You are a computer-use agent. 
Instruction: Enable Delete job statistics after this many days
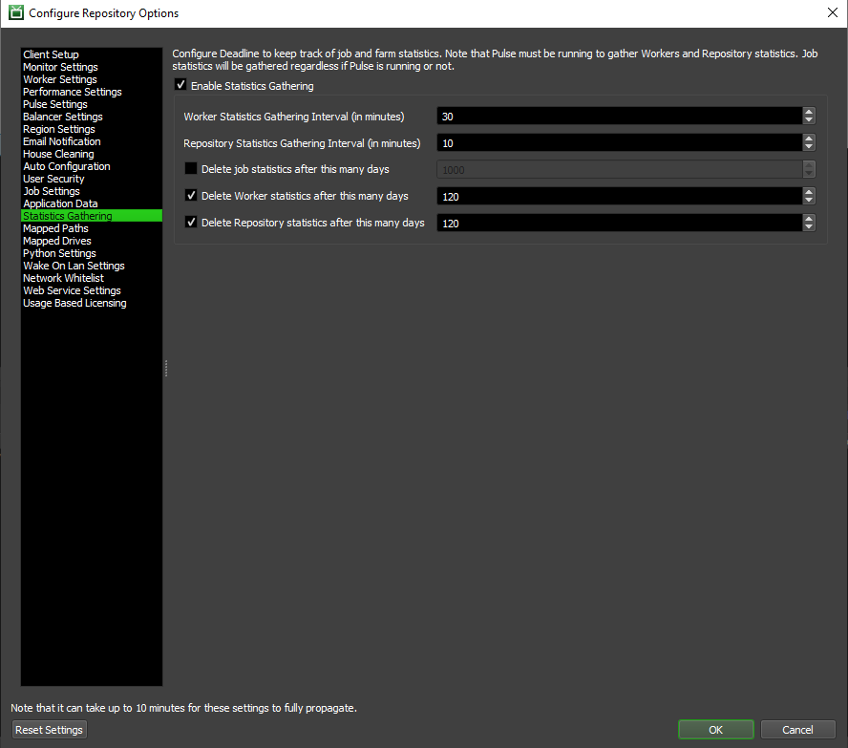click(x=191, y=169)
